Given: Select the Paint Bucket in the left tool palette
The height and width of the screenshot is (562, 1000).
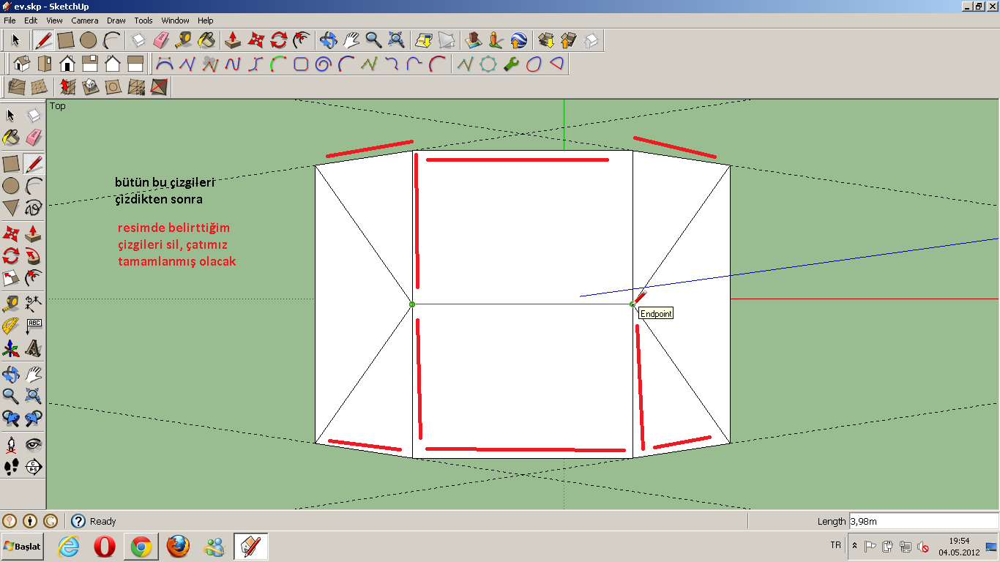Looking at the screenshot, I should coord(11,138).
